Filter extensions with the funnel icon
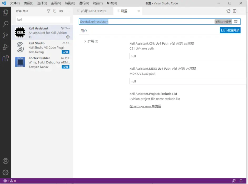Viewport: 248px width, 184px height. point(48,11)
